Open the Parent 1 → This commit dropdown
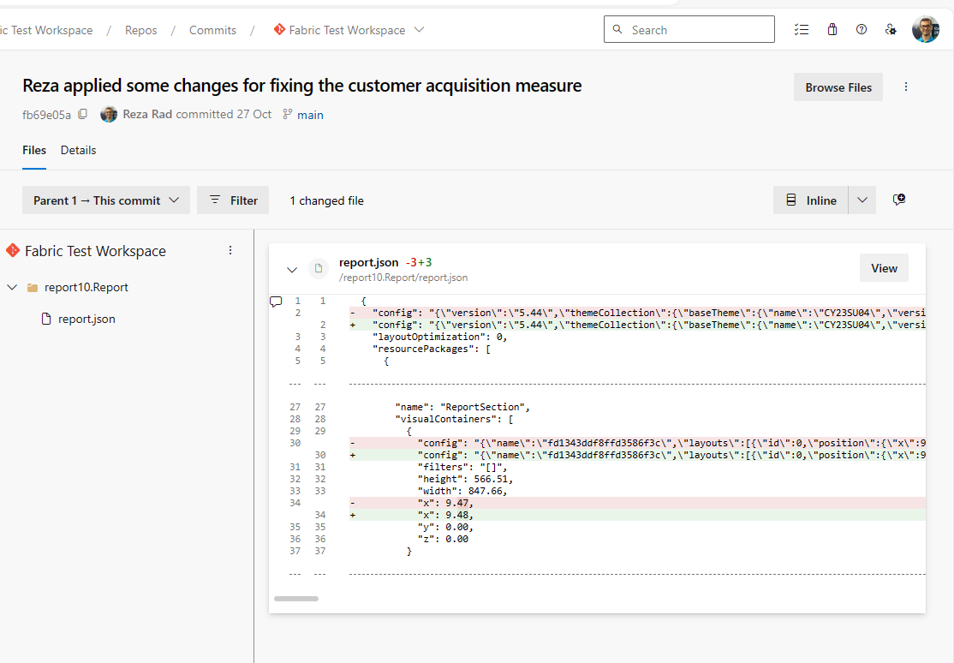Viewport: 954px width, 663px height. tap(106, 200)
